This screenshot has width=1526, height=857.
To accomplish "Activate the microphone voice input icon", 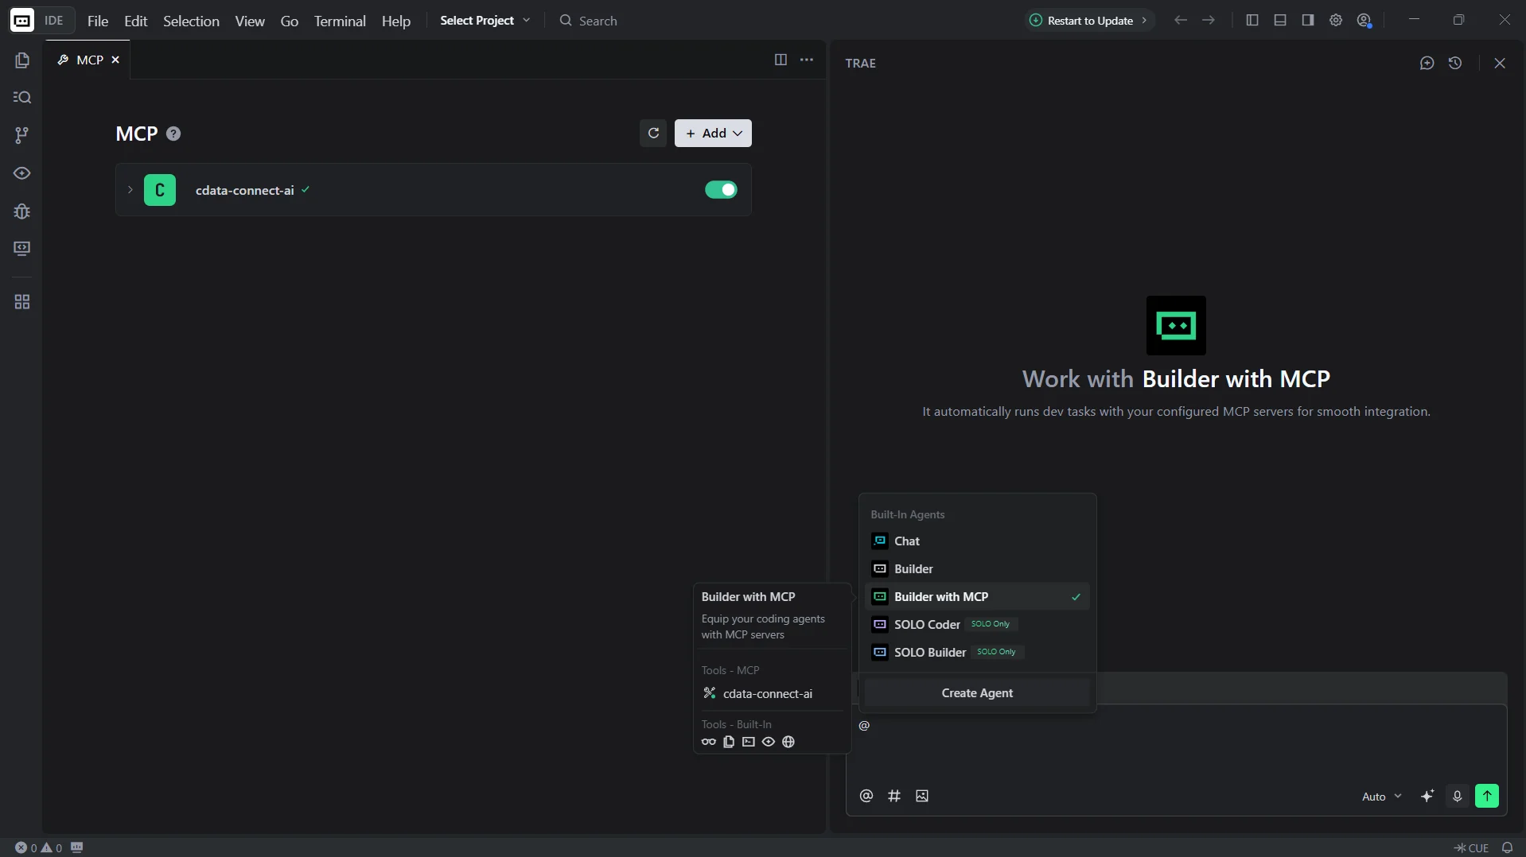I will (1458, 796).
